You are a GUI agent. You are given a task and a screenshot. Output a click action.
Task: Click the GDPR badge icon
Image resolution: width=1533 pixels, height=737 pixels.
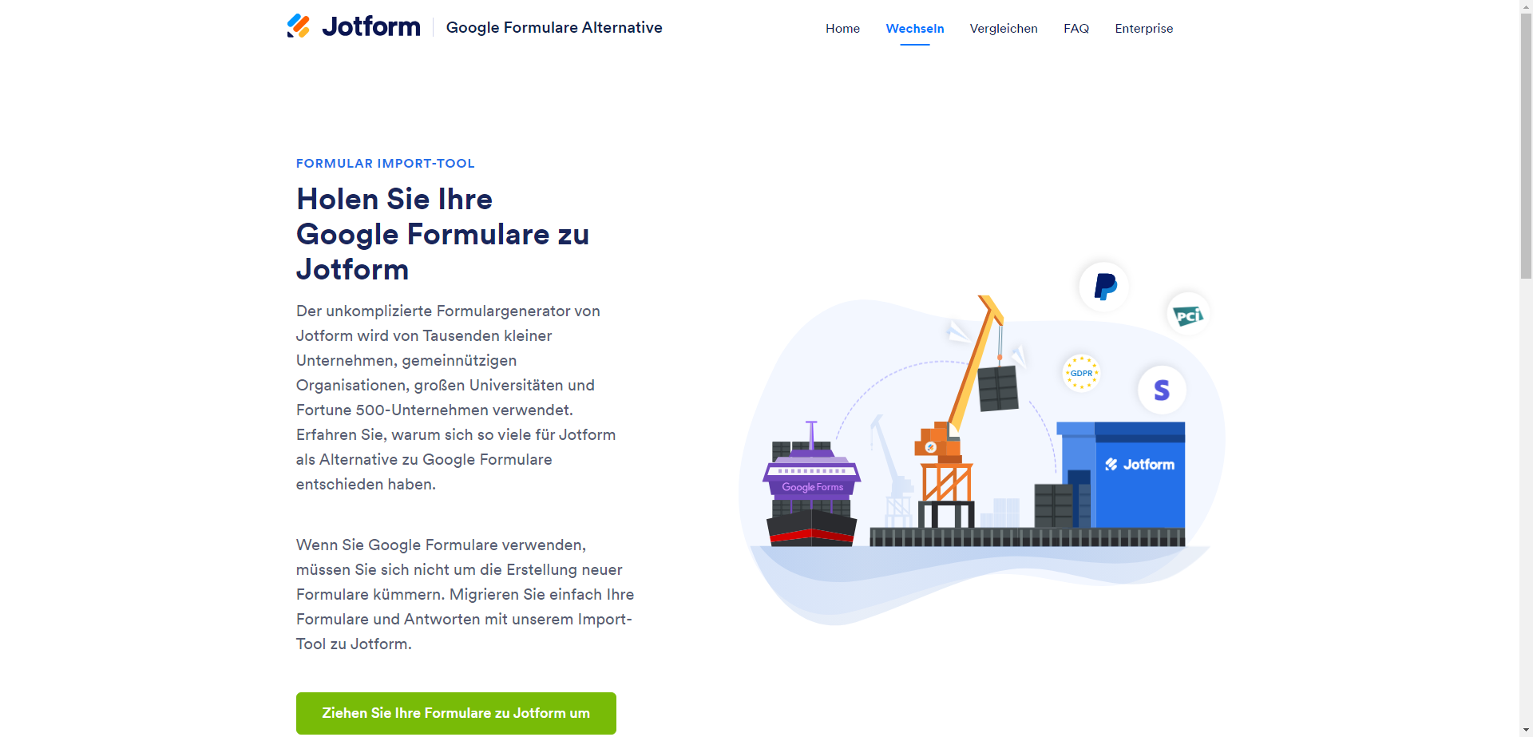point(1081,373)
